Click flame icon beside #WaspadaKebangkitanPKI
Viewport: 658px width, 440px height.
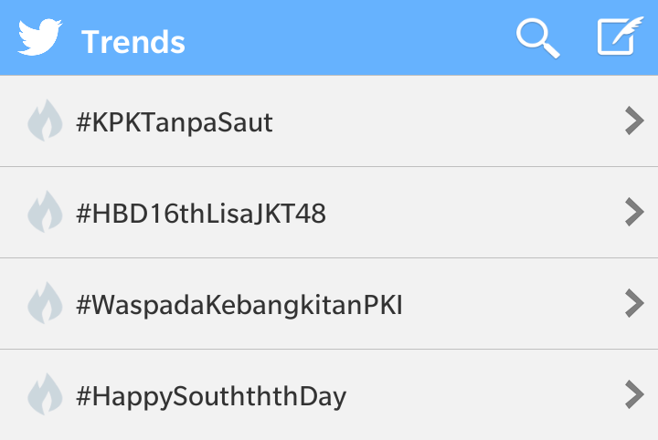click(x=45, y=303)
